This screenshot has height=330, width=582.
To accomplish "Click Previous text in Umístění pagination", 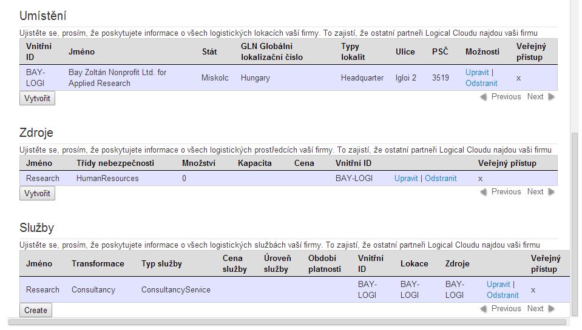I will pyautogui.click(x=506, y=97).
